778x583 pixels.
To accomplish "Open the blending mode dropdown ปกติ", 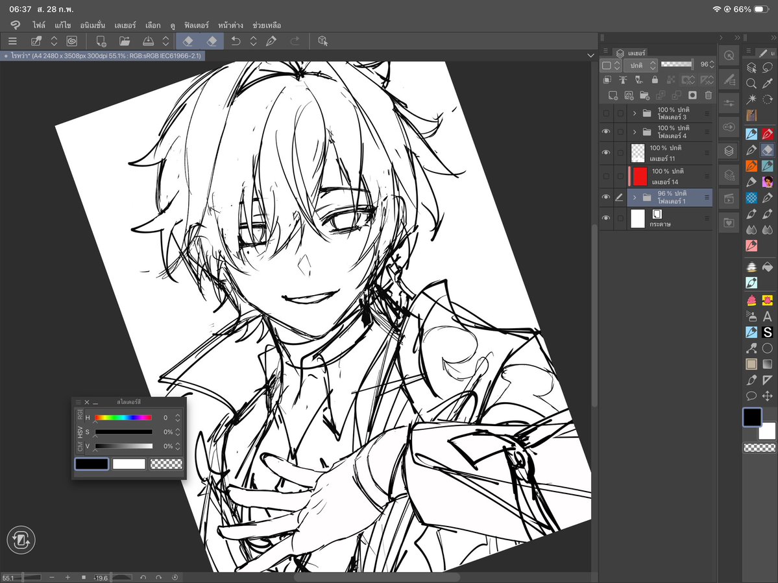I will pyautogui.click(x=640, y=65).
